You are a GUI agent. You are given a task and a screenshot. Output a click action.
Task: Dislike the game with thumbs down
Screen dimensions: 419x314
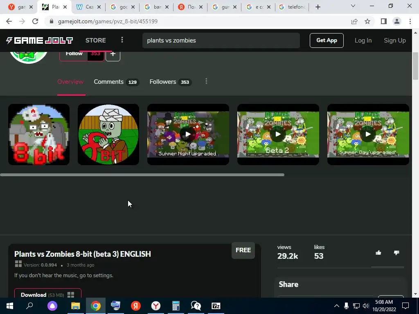[396, 253]
